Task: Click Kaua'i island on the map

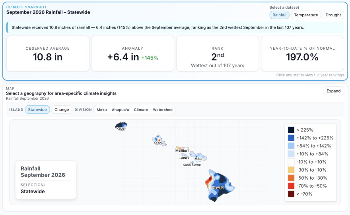Action: point(121,126)
